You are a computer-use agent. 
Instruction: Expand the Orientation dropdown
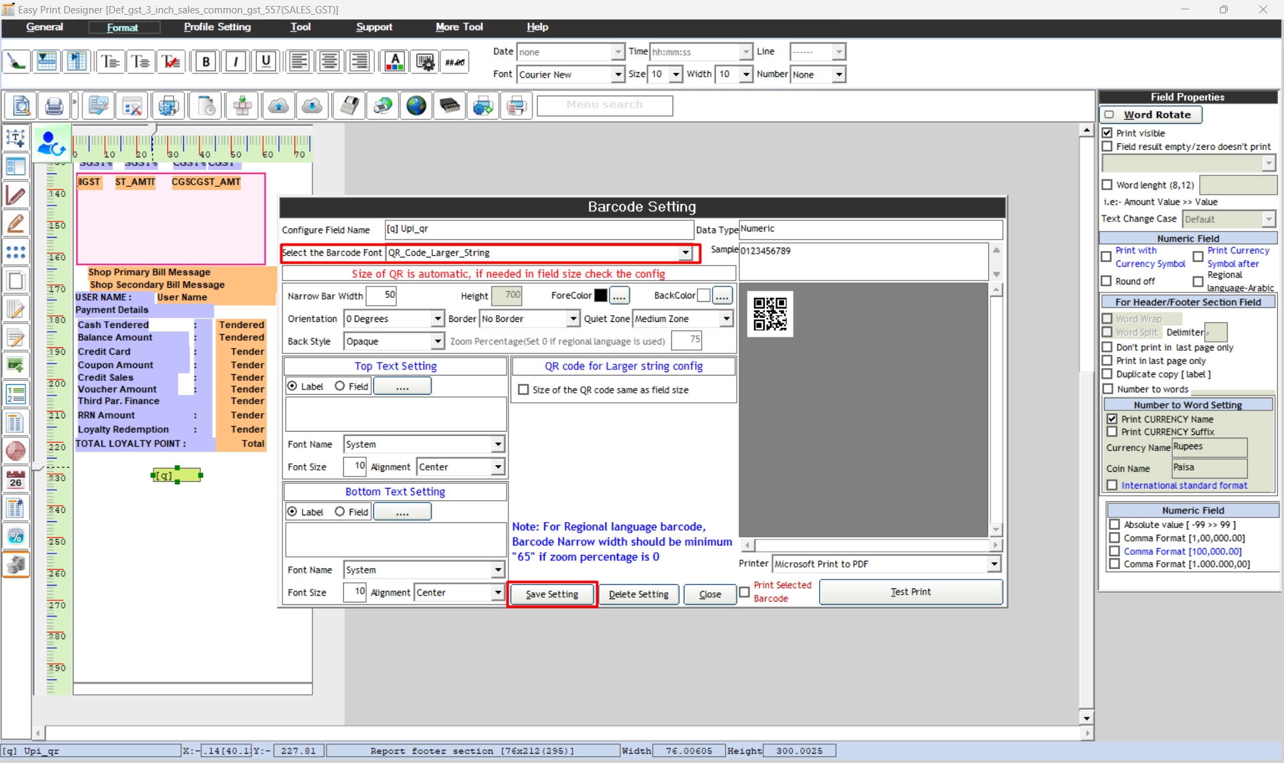437,319
